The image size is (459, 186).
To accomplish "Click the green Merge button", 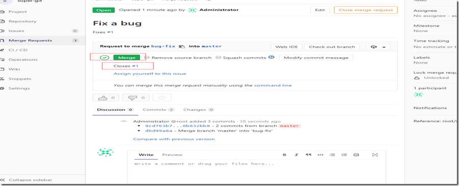I will click(126, 58).
